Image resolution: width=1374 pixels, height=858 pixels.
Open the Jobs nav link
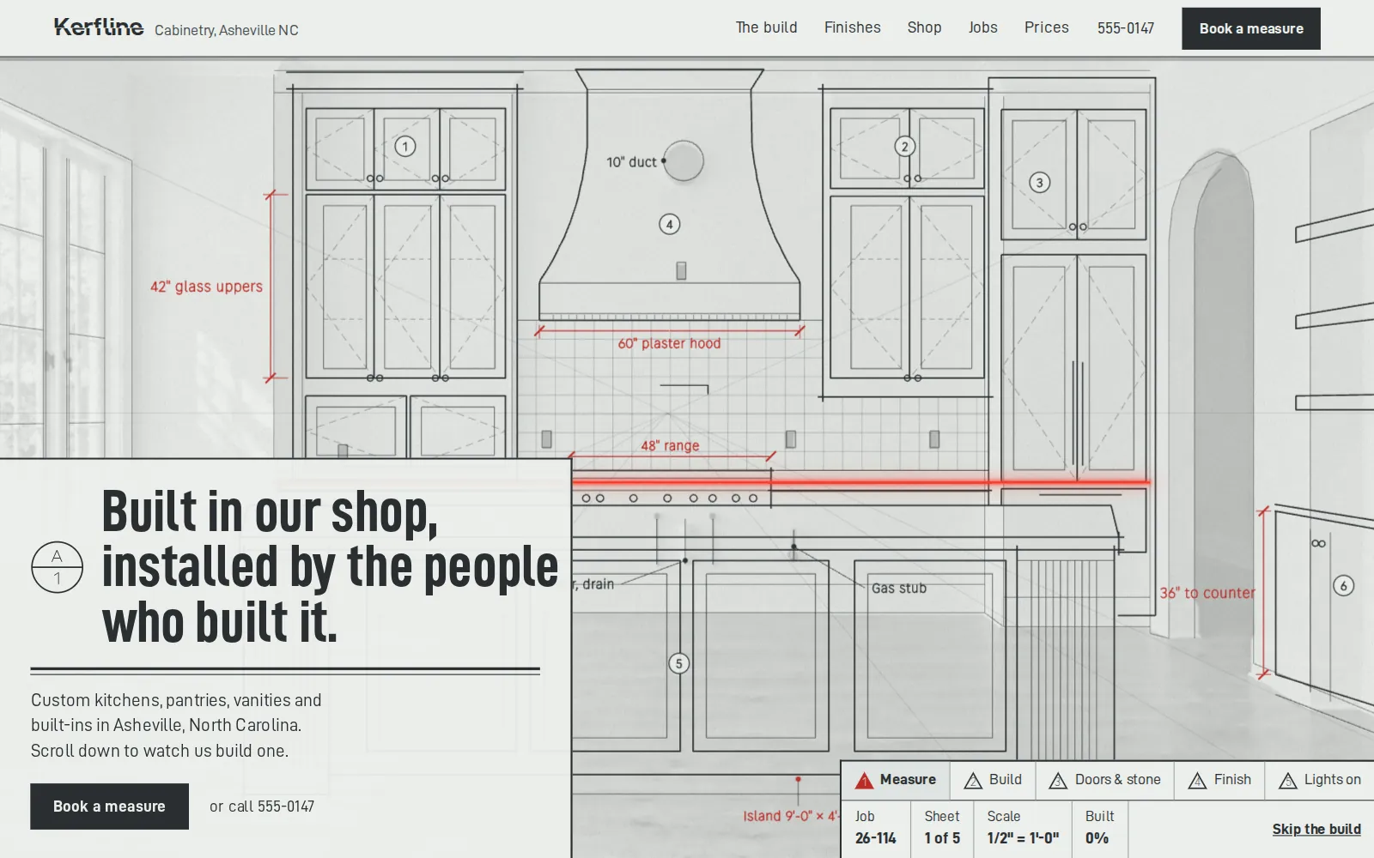click(982, 27)
